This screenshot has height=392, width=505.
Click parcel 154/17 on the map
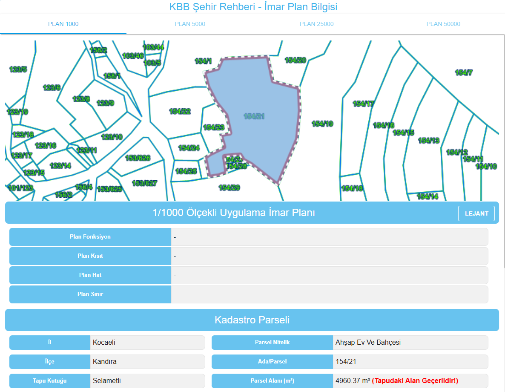pyautogui.click(x=363, y=104)
